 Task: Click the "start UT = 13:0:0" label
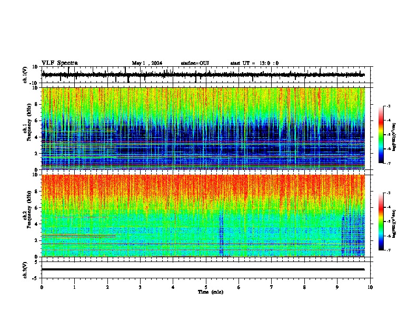[254, 63]
